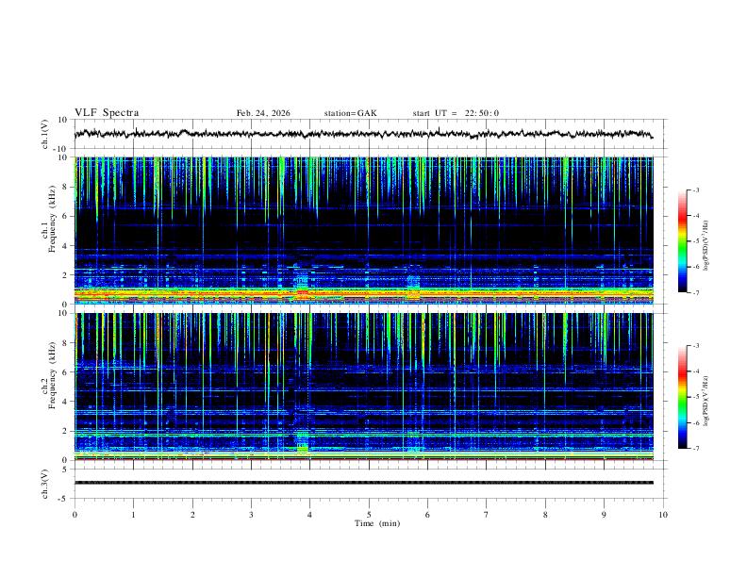This screenshot has width=747, height=577.
Task: Click time axis tick label "8"
Action: click(545, 515)
